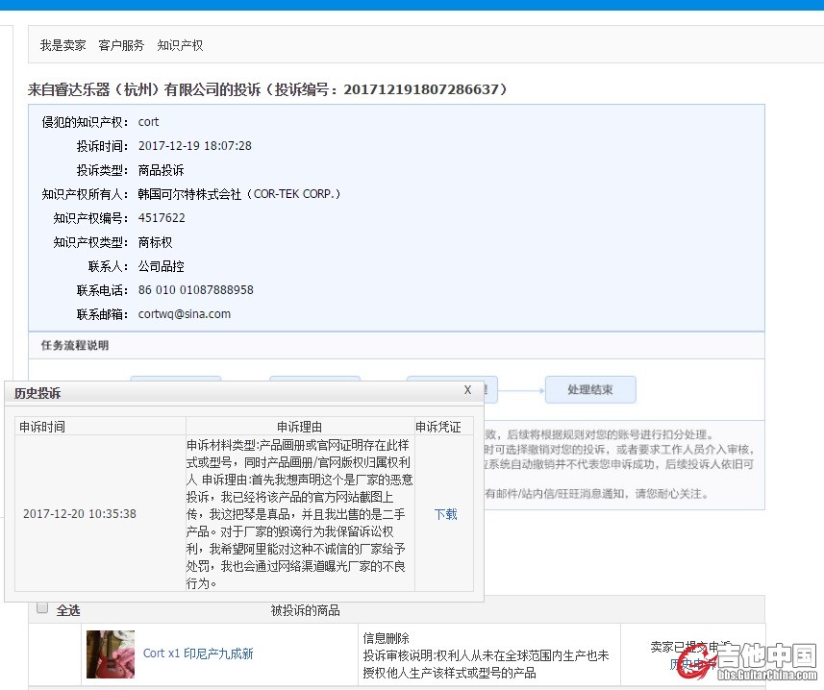The image size is (824, 690).
Task: Select the phone number 86 010 01087888958
Action: (x=195, y=290)
